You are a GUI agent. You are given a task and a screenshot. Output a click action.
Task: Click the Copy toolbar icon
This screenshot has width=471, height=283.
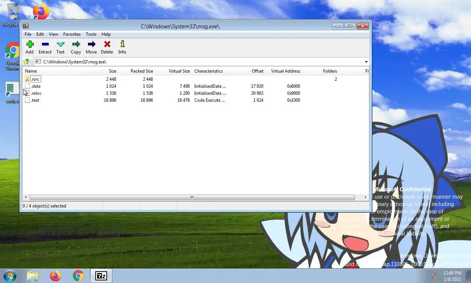click(x=76, y=44)
